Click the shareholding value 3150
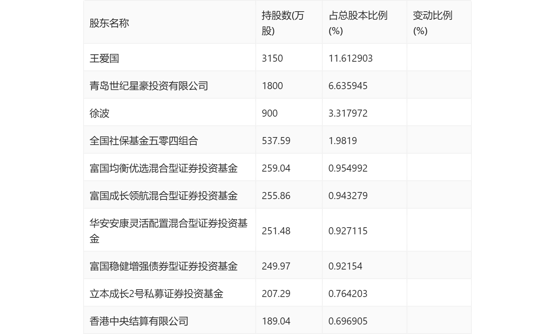This screenshot has width=555, height=334. pos(272,58)
